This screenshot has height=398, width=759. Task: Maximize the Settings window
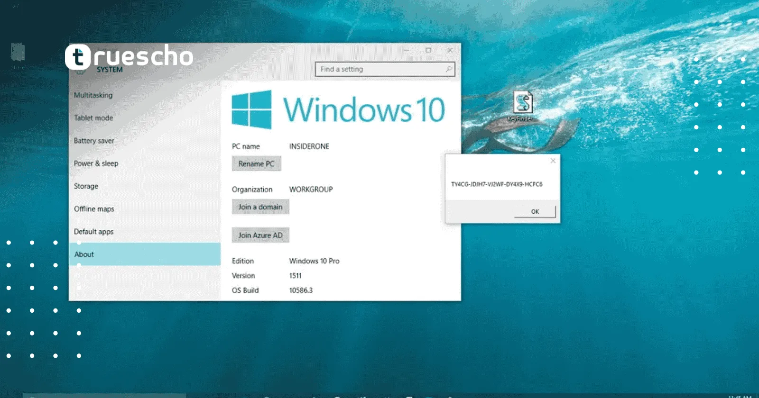point(428,50)
